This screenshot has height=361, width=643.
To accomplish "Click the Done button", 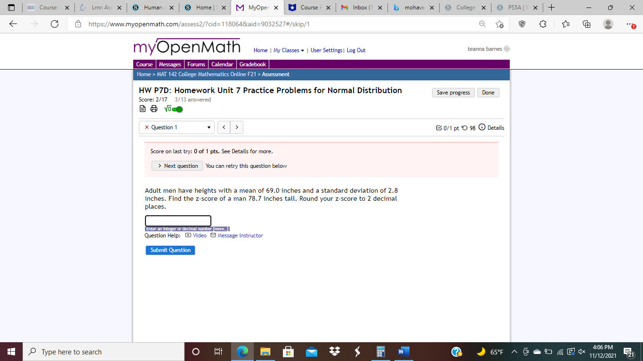I will [x=488, y=93].
